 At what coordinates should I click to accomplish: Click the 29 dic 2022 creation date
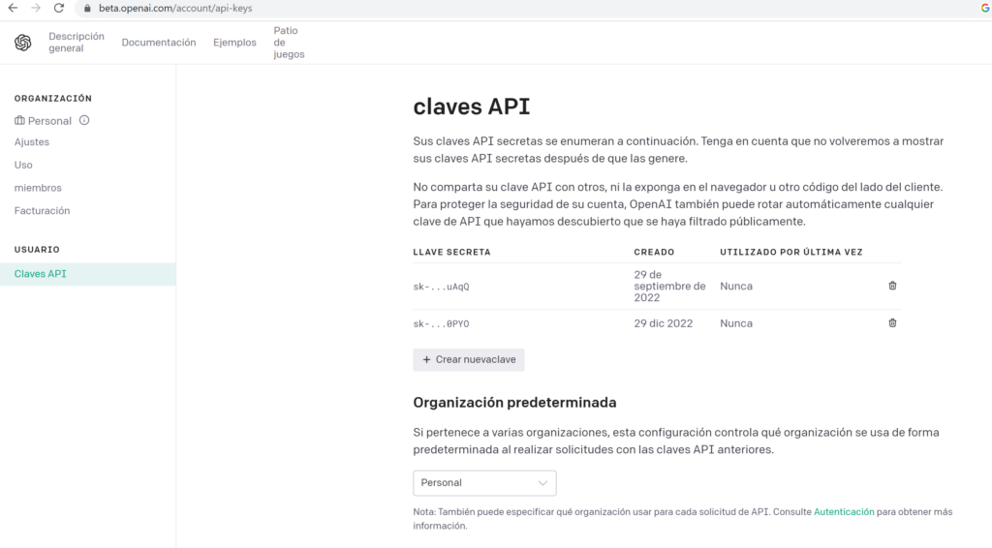click(663, 323)
